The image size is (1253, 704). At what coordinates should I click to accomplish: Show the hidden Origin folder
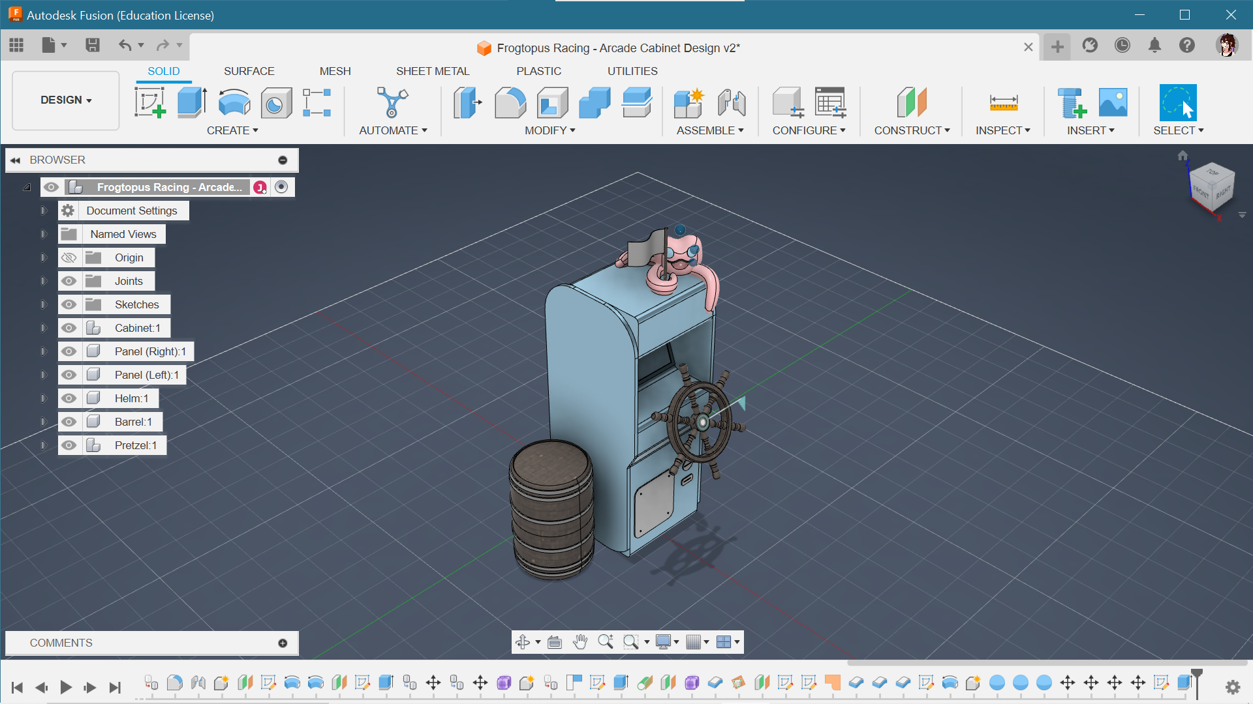(69, 257)
